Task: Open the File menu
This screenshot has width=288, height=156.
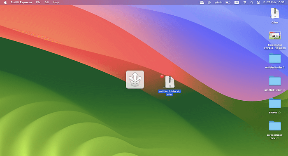Action: pyautogui.click(x=38, y=2)
